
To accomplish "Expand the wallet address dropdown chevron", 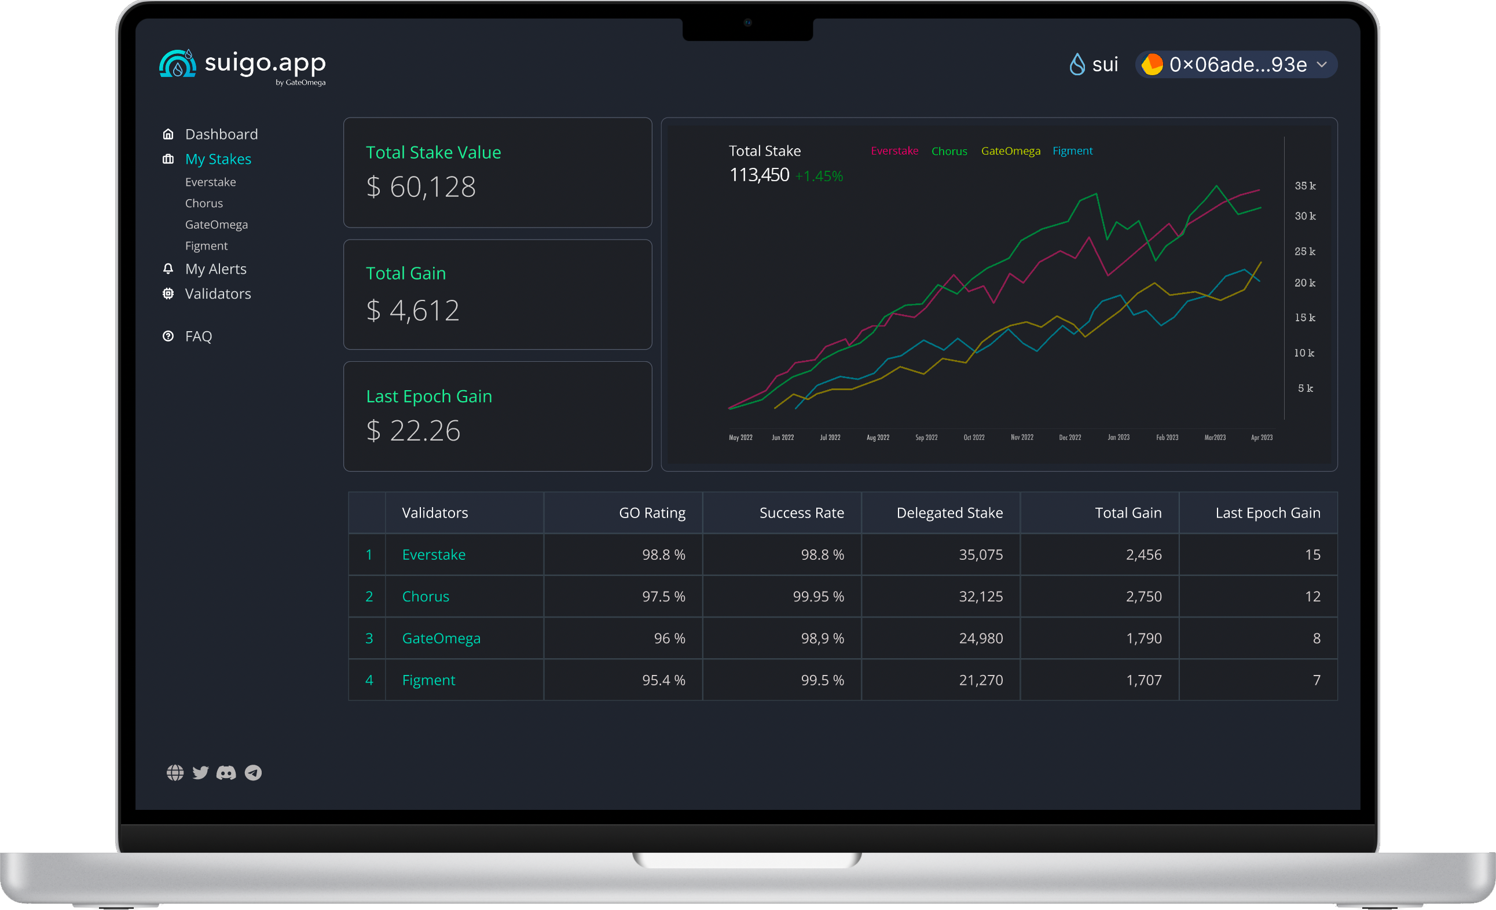I will pos(1322,64).
